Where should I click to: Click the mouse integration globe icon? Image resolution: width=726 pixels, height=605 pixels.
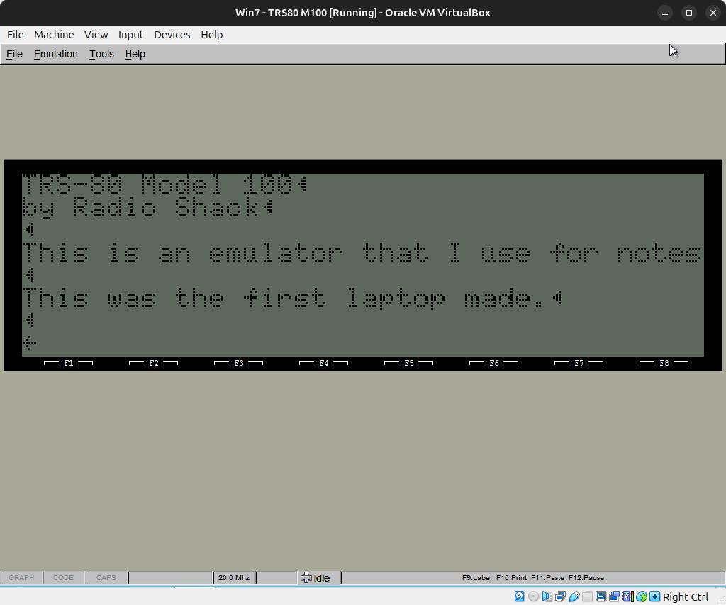tap(641, 596)
